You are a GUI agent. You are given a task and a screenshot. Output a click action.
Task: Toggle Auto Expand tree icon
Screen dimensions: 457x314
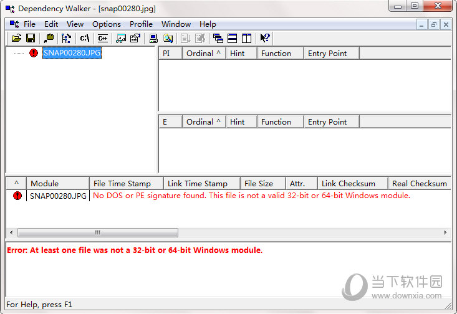[67, 38]
